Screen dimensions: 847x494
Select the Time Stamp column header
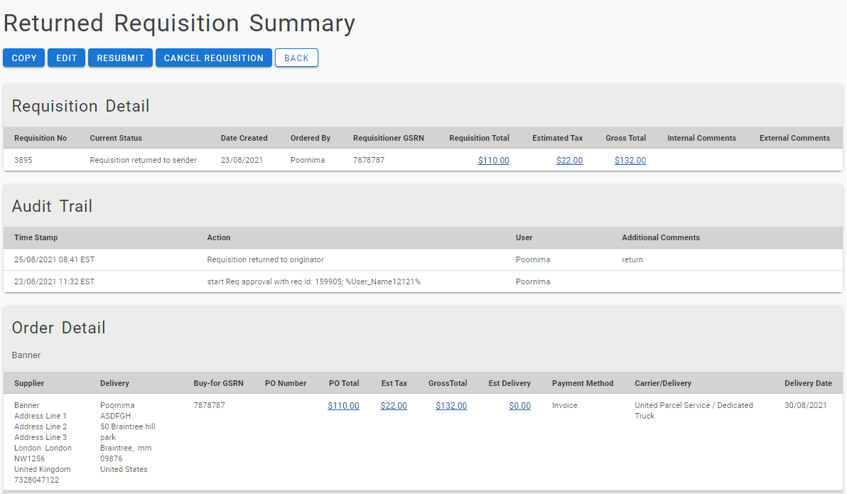36,237
